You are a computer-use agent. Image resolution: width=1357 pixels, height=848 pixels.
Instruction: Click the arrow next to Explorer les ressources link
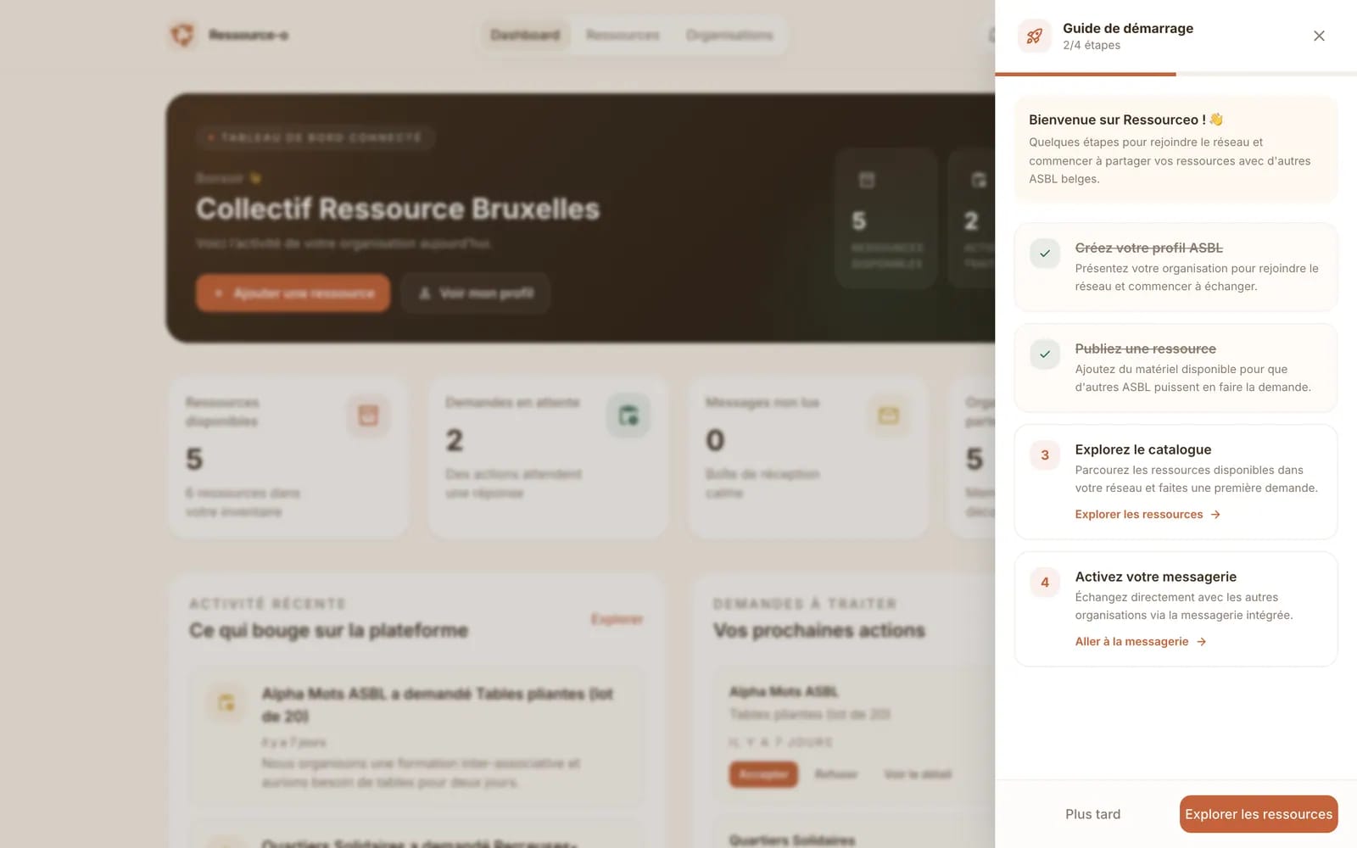(1215, 515)
